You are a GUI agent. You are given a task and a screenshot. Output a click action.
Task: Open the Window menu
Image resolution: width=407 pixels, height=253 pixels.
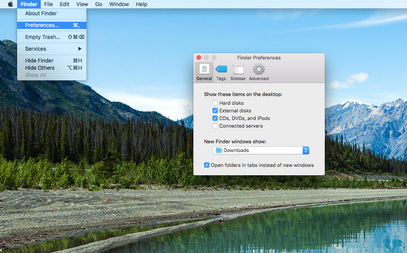coord(119,4)
